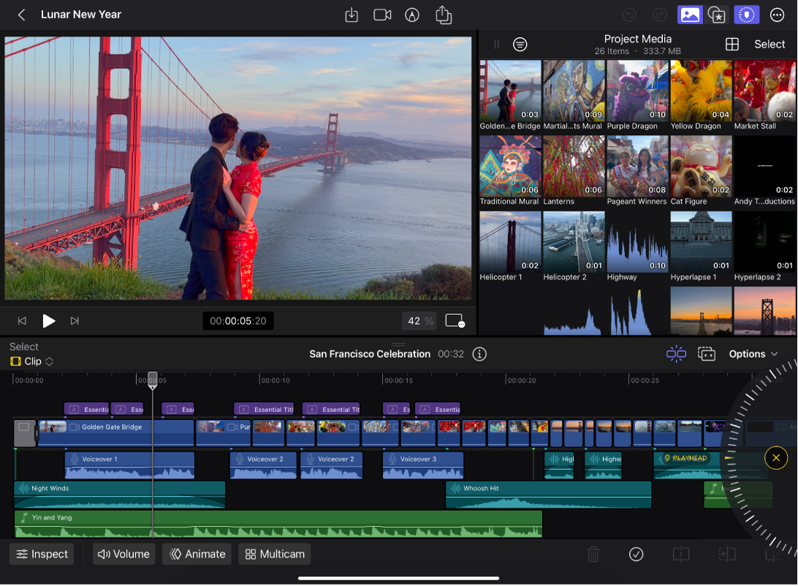Open the More options ellipsis menu
The height and width of the screenshot is (586, 798).
click(776, 15)
